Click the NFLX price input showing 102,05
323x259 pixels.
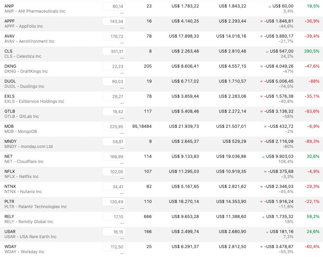(114, 172)
